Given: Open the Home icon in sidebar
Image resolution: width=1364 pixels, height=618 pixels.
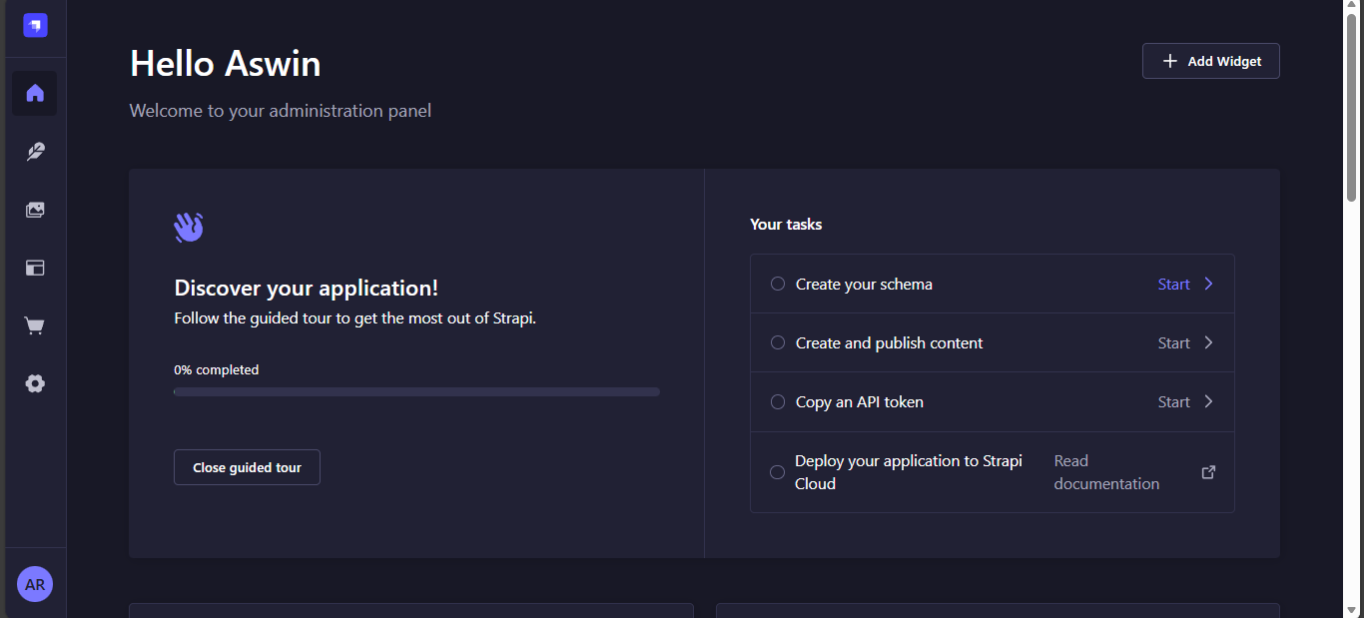Looking at the screenshot, I should 35,93.
